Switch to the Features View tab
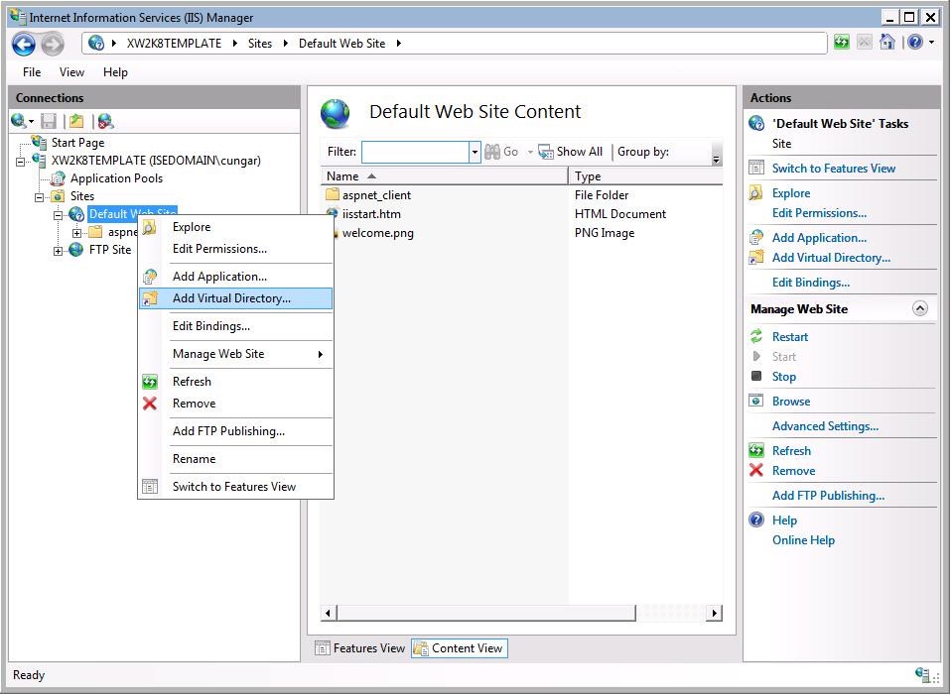This screenshot has width=951, height=695. pyautogui.click(x=359, y=648)
